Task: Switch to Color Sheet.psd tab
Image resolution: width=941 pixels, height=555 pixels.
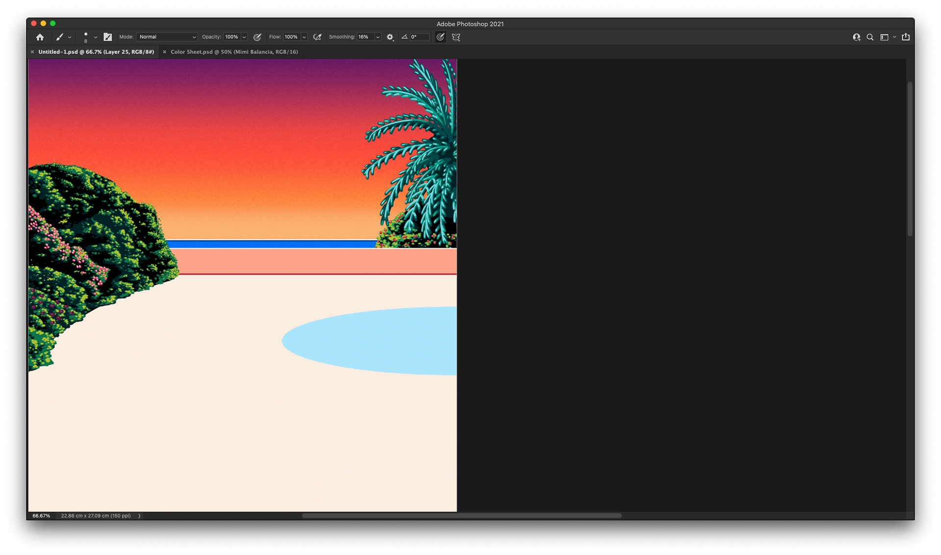Action: point(234,52)
